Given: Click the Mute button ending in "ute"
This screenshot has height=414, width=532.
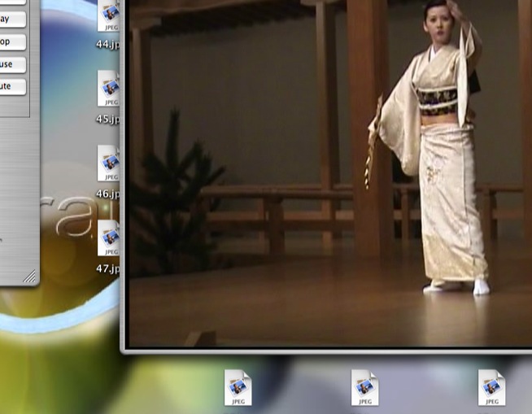Looking at the screenshot, I should coord(12,86).
